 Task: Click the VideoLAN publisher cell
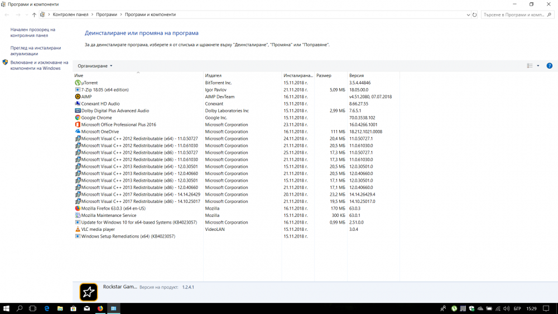(215, 229)
